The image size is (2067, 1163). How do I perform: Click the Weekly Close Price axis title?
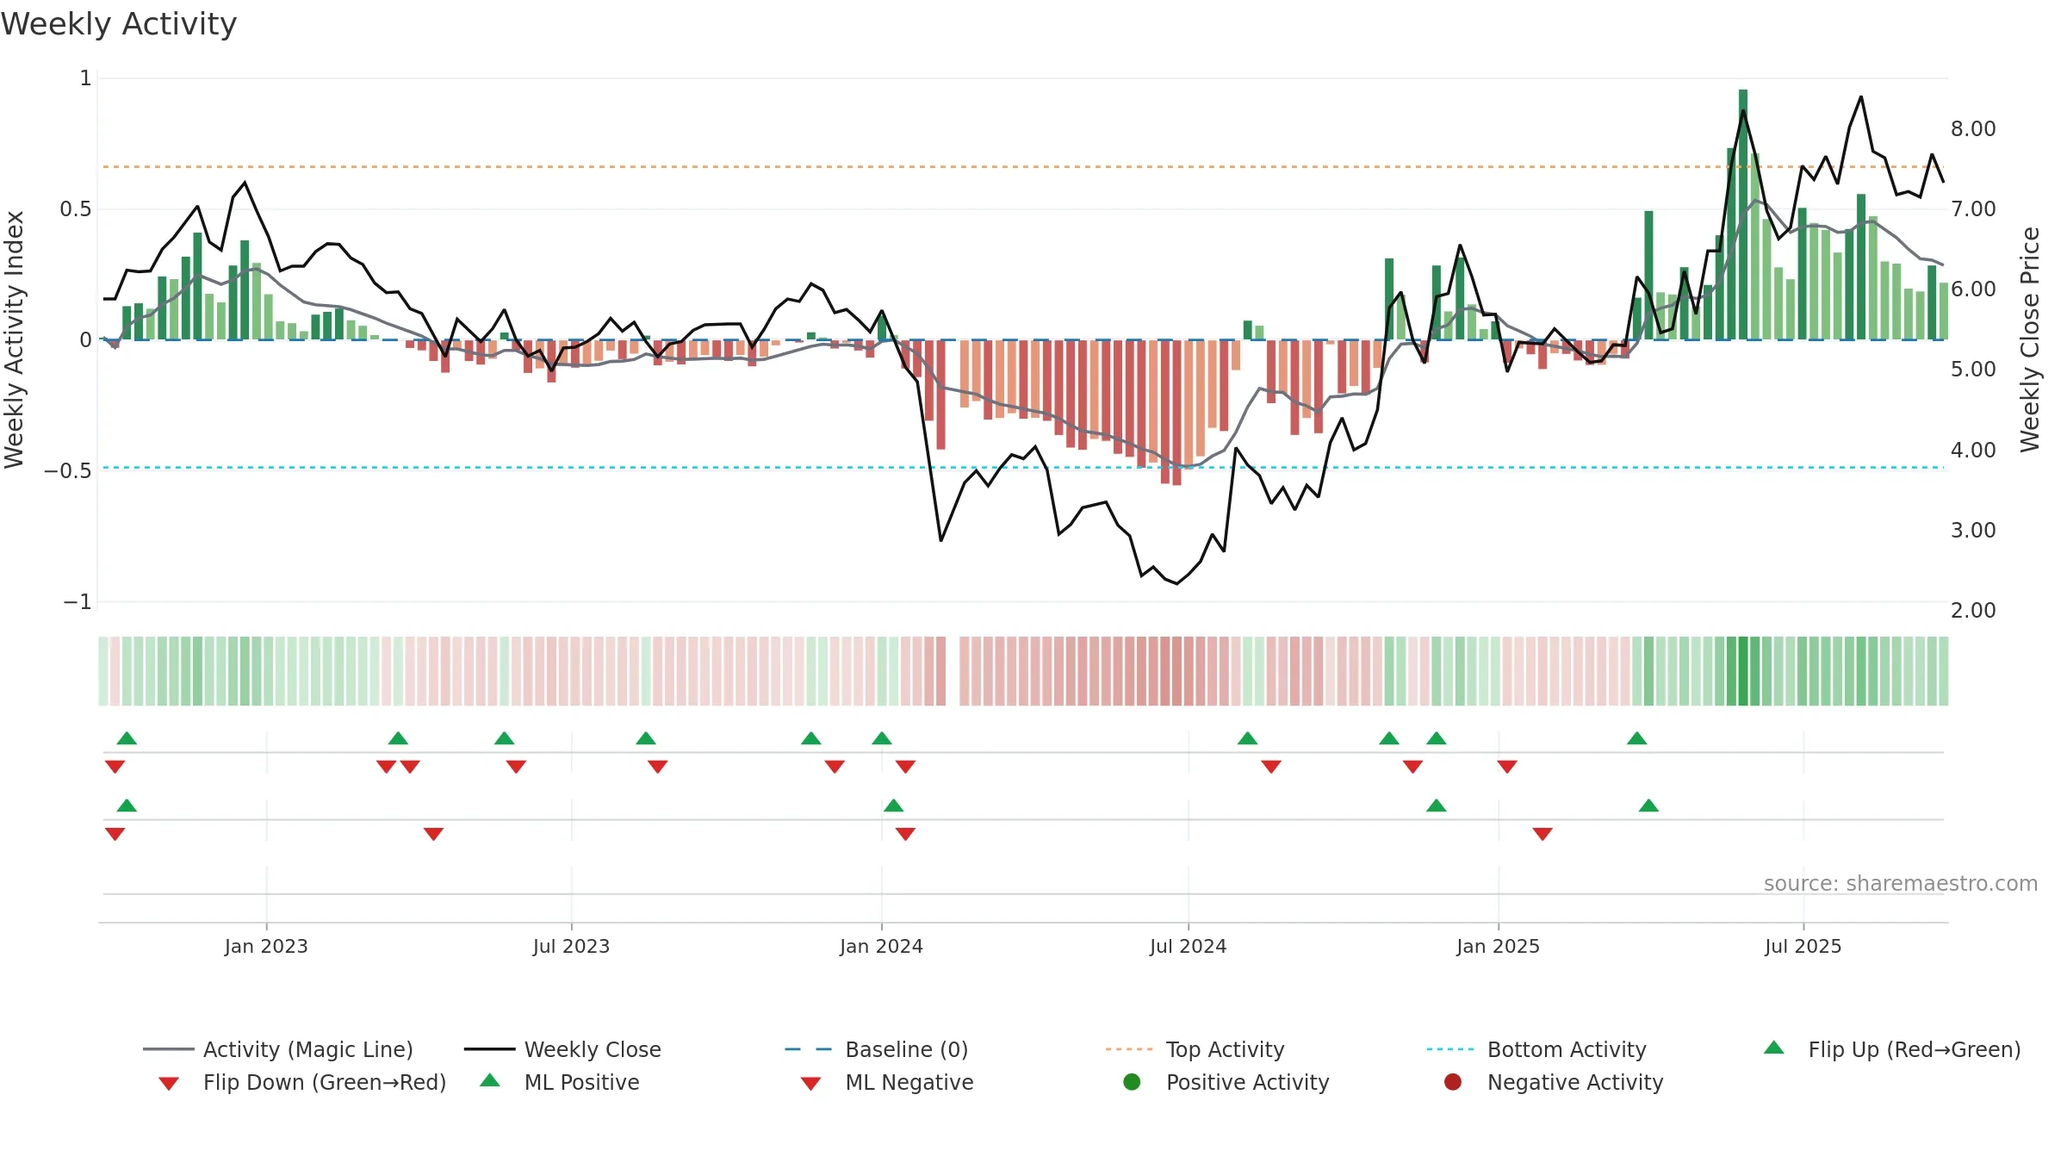(2030, 339)
